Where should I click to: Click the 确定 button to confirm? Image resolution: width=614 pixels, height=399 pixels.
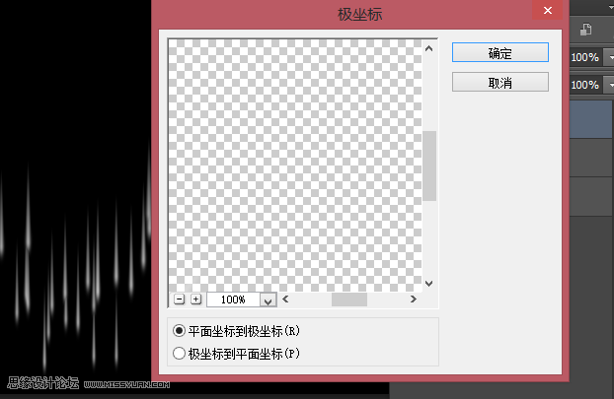pos(499,53)
